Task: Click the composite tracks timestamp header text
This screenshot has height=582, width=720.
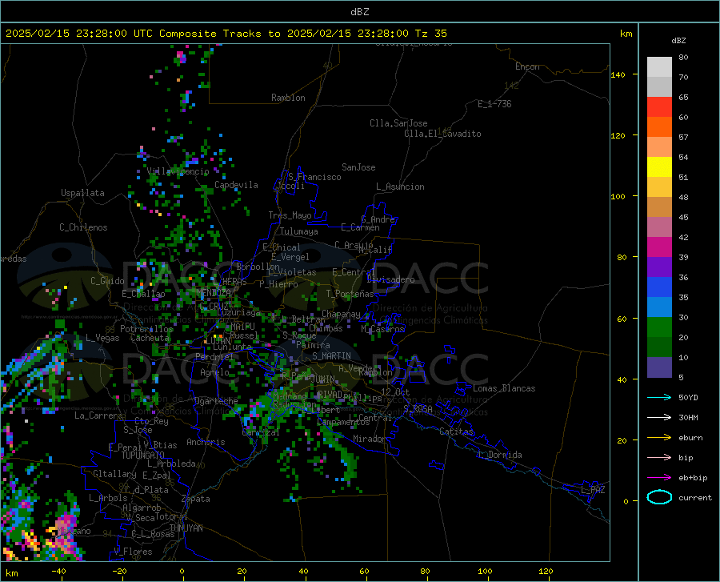Action: click(x=226, y=34)
